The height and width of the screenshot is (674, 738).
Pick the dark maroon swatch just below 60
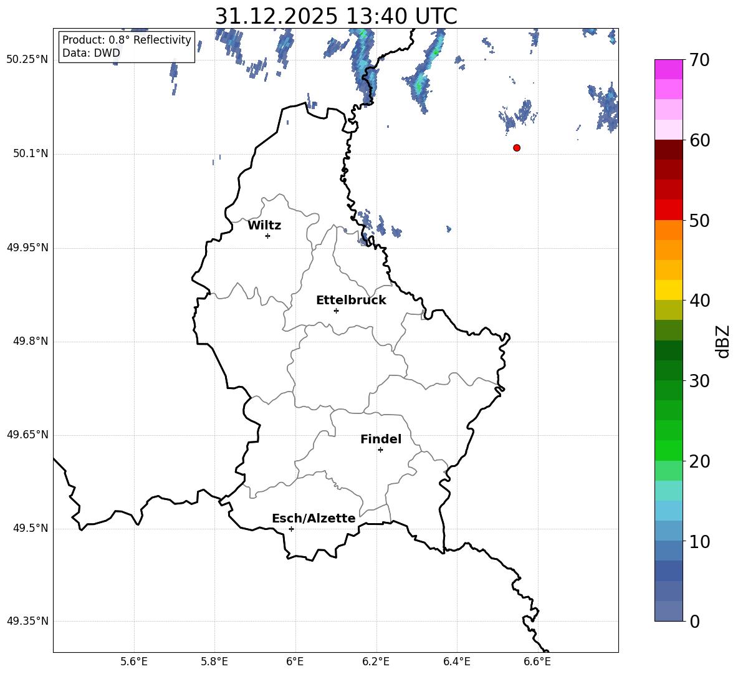pyautogui.click(x=669, y=150)
